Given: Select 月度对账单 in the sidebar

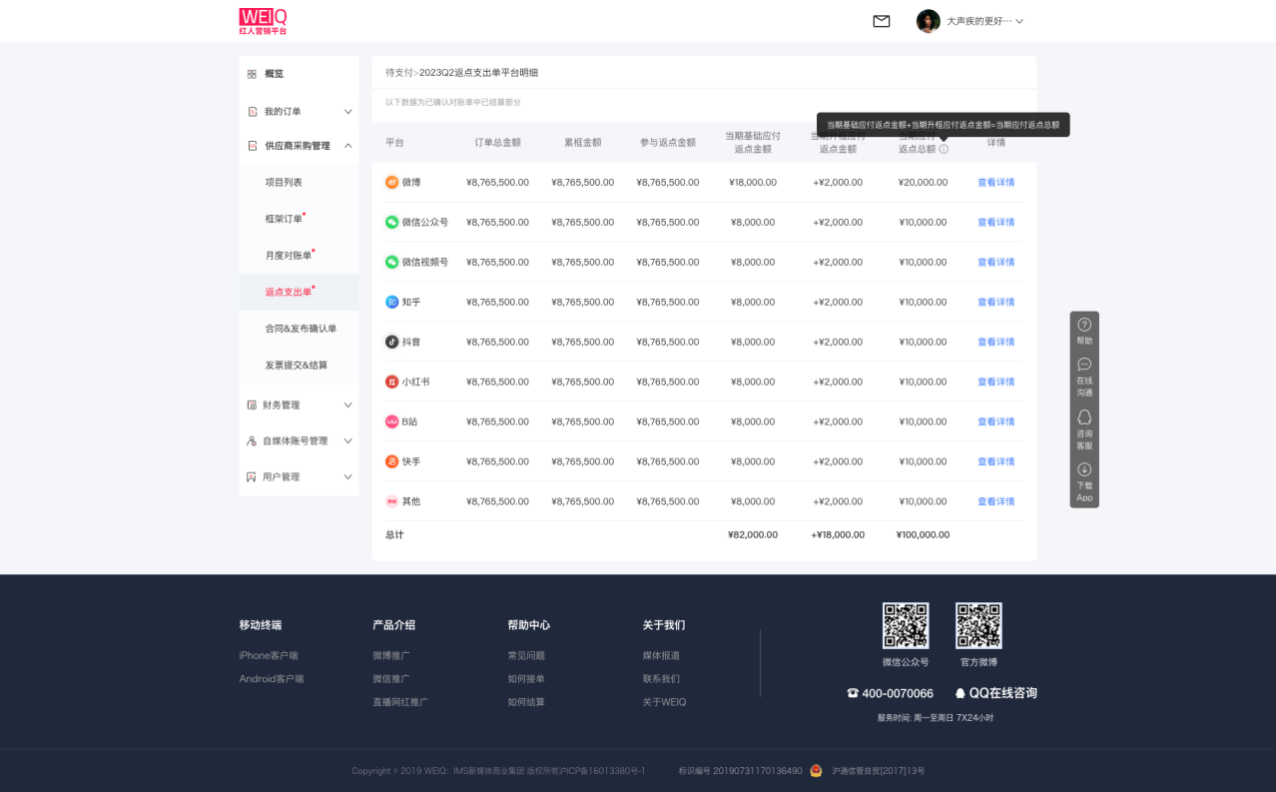Looking at the screenshot, I should click(289, 256).
